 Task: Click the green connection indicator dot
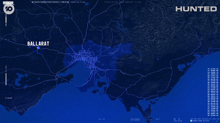[191, 121]
